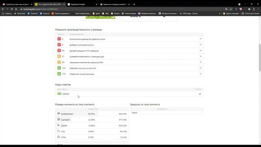The width and height of the screenshot is (261, 147).
Task: Click the D grade badge scored 67
Action: point(59,56)
